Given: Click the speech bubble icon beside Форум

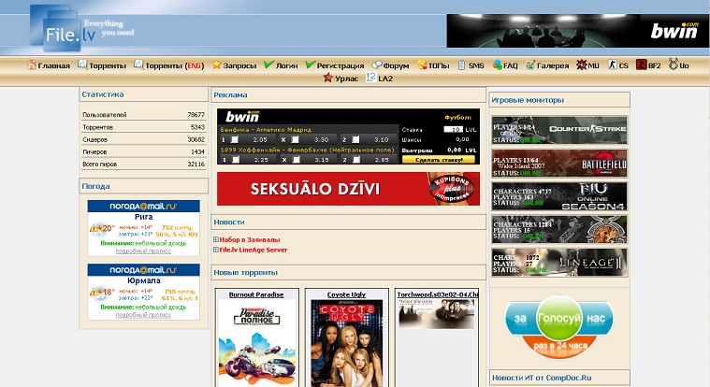Looking at the screenshot, I should pyautogui.click(x=377, y=65).
